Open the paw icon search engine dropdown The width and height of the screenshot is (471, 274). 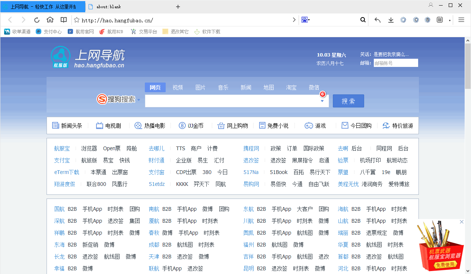pos(306,20)
